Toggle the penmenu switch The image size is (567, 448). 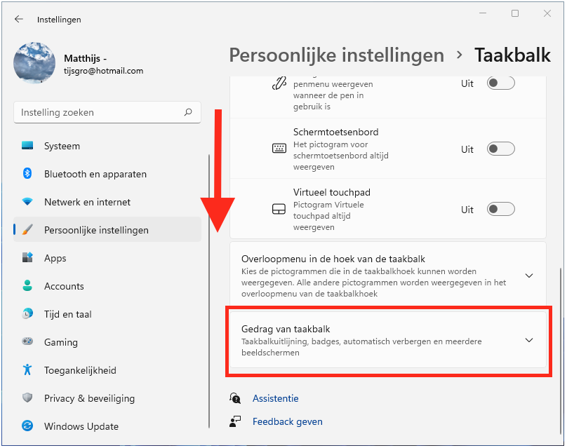[501, 83]
